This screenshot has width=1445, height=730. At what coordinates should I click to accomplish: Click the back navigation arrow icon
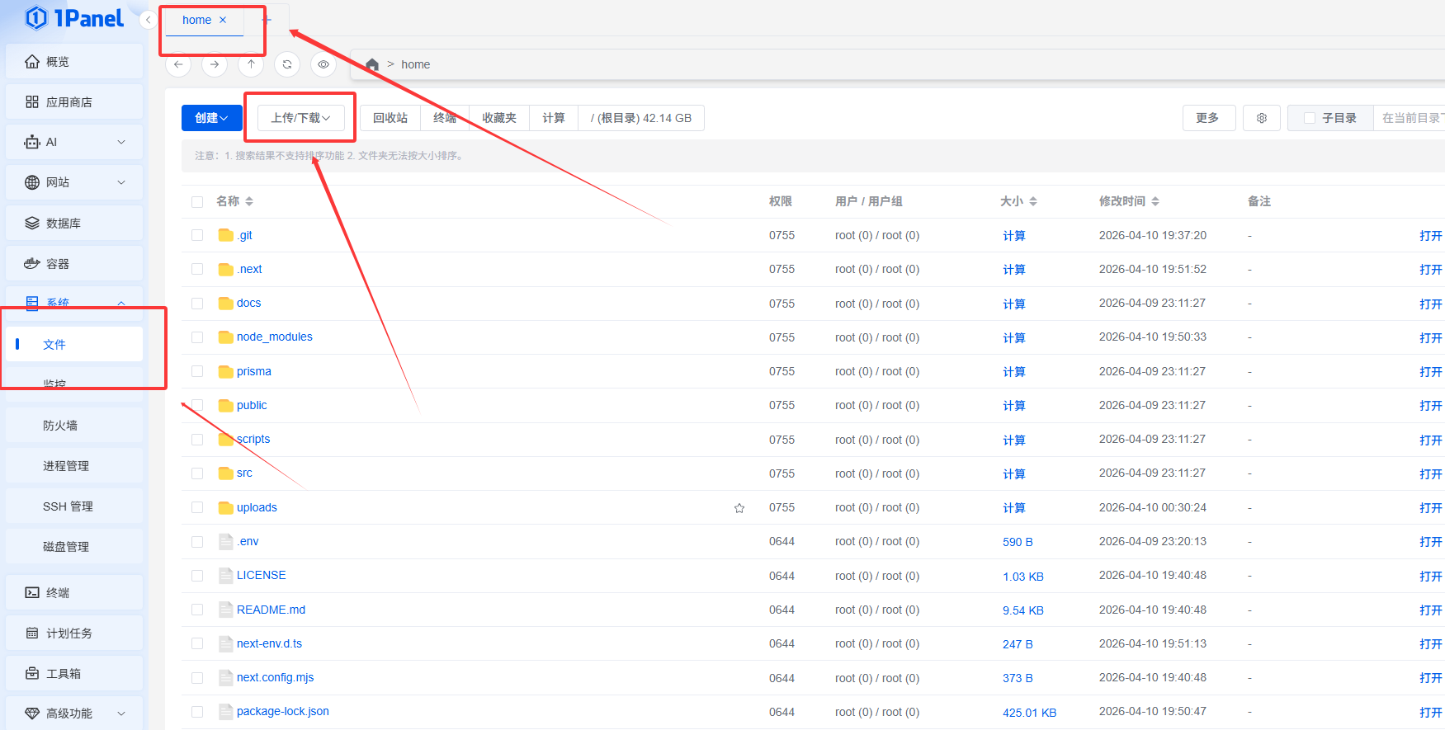pyautogui.click(x=178, y=64)
